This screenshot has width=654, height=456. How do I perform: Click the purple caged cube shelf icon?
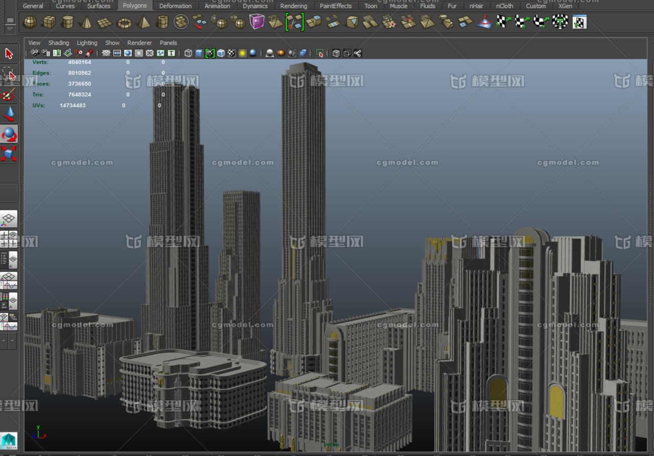(x=256, y=22)
